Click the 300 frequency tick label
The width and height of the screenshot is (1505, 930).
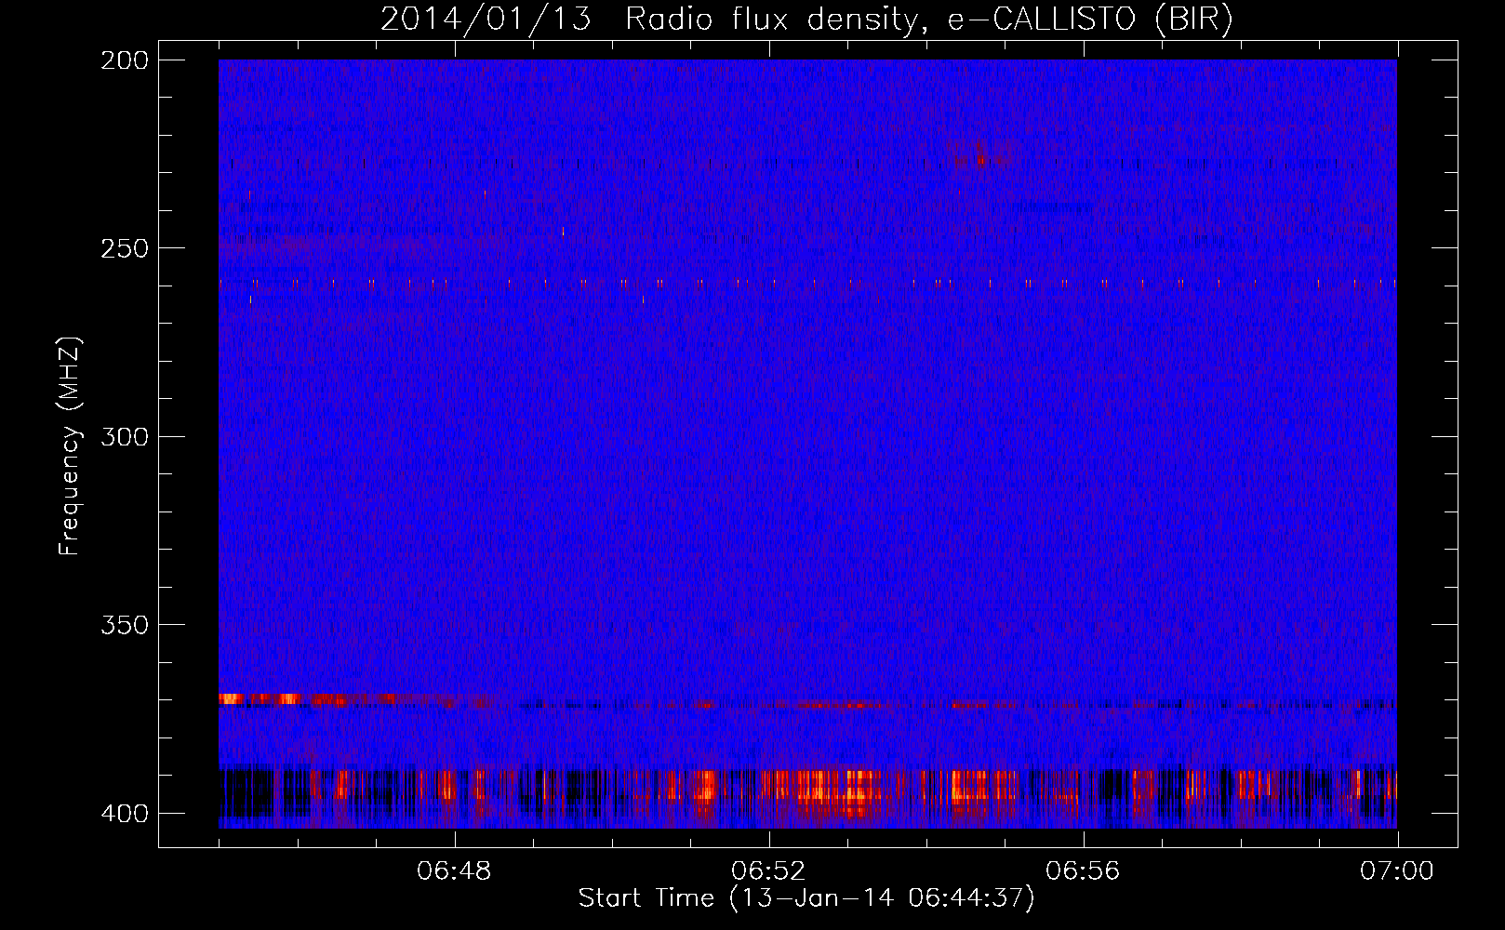(124, 436)
